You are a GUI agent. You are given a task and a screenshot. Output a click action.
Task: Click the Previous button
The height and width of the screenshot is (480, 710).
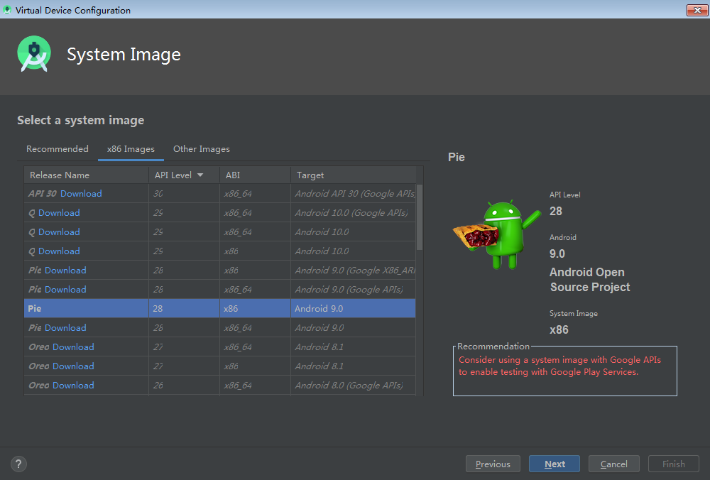493,464
